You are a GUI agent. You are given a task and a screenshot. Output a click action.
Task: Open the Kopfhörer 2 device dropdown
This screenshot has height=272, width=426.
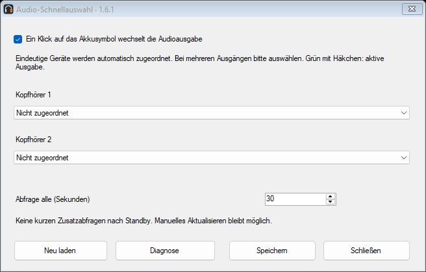212,158
